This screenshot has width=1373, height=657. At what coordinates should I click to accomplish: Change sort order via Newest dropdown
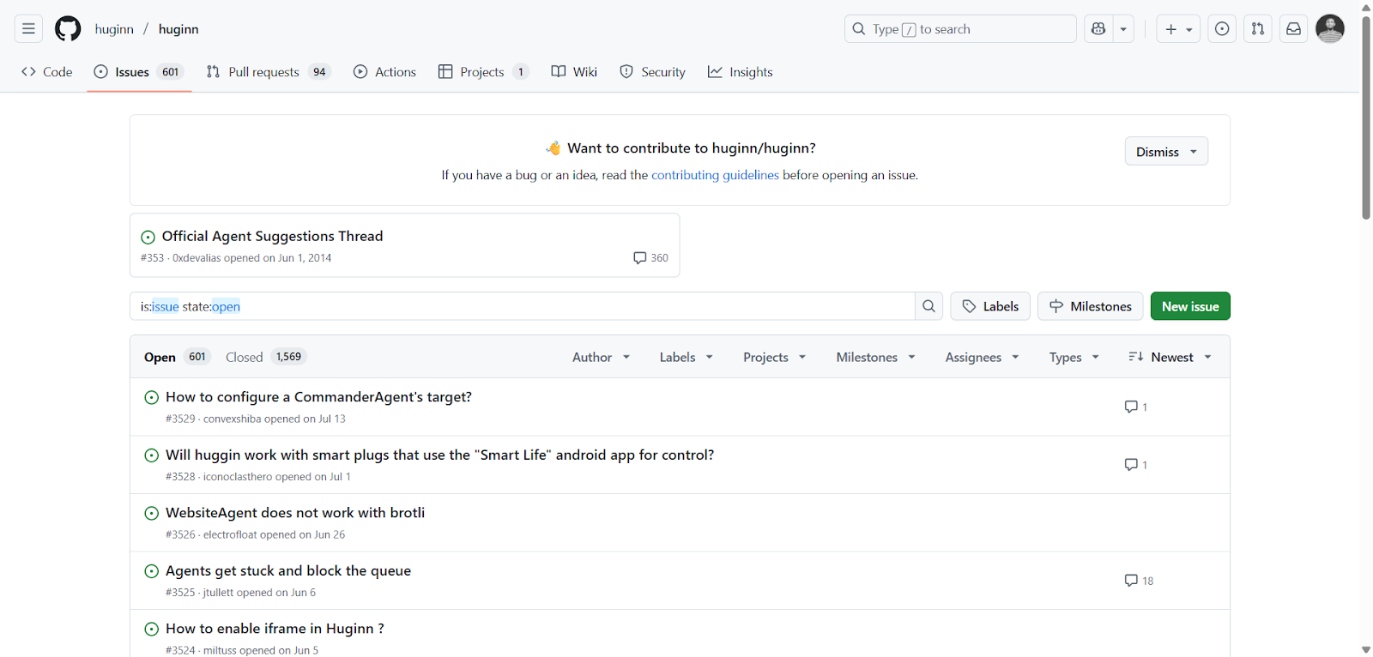[x=1170, y=357]
